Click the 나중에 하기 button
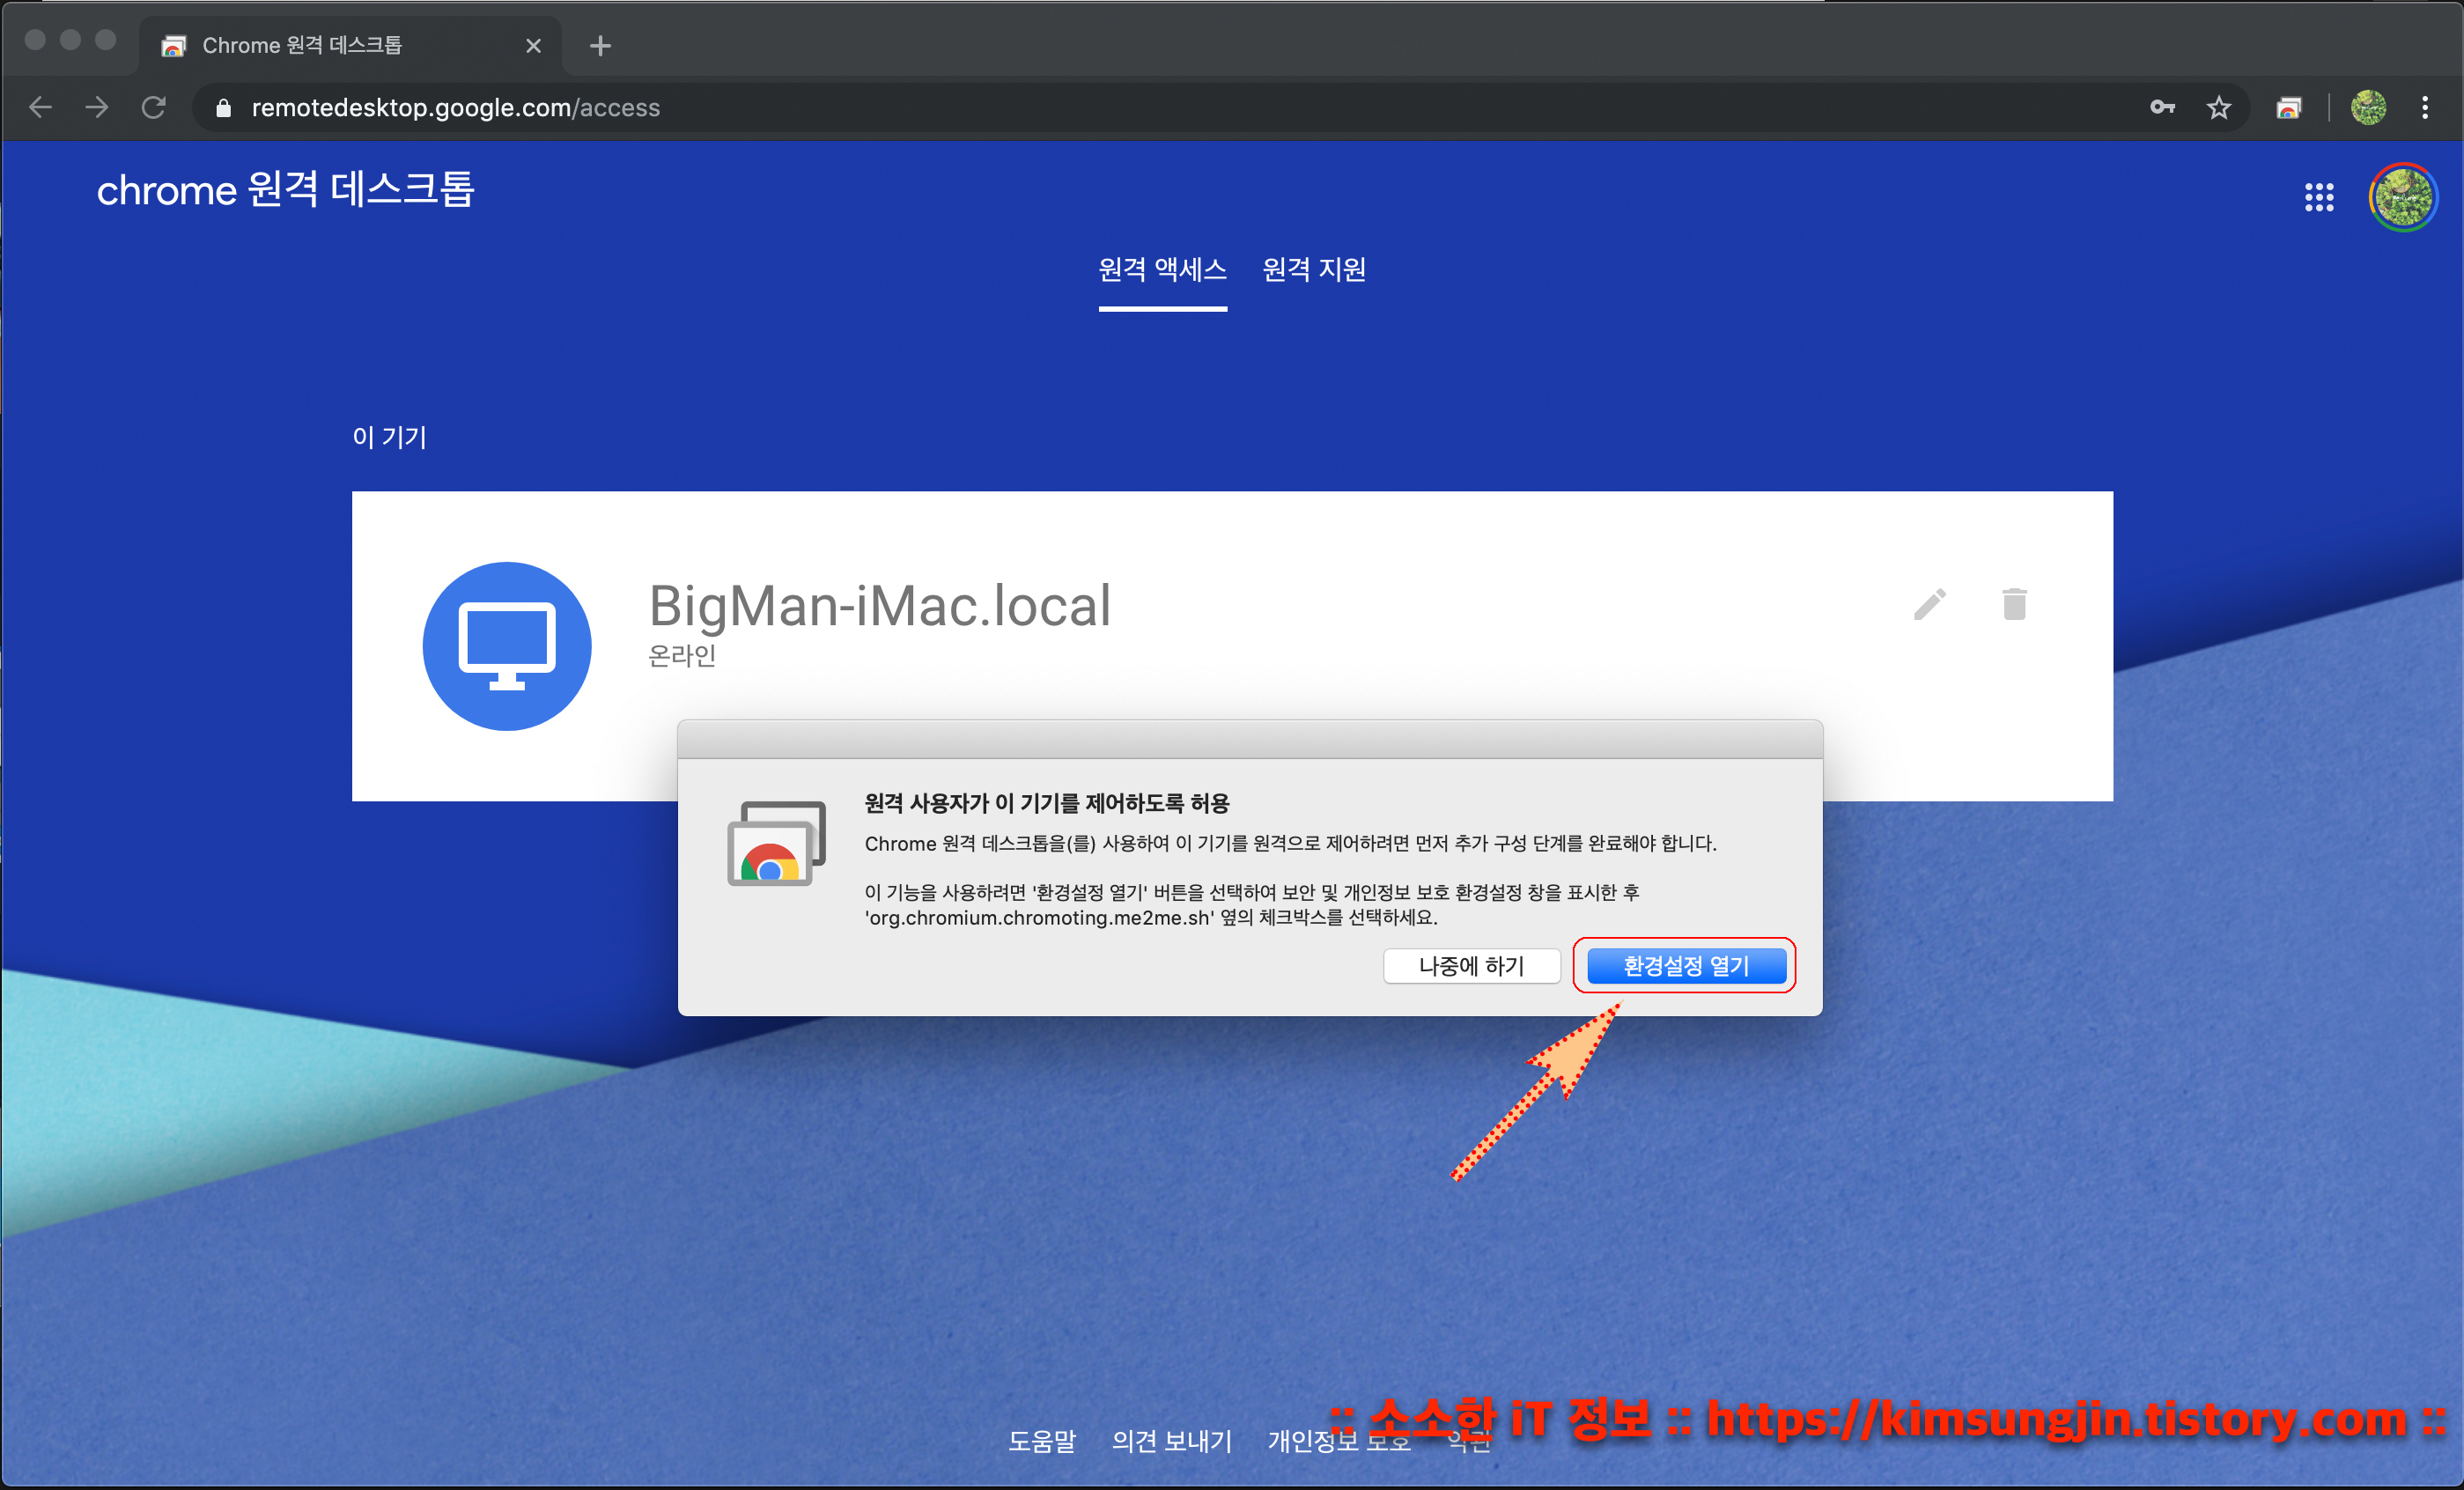The image size is (2464, 1490). (x=1471, y=966)
